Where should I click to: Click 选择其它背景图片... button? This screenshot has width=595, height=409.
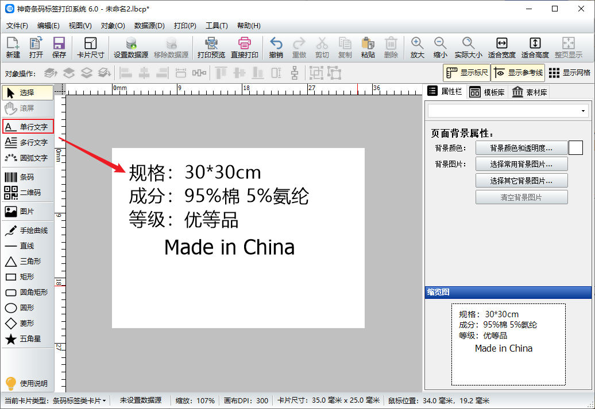pos(521,181)
